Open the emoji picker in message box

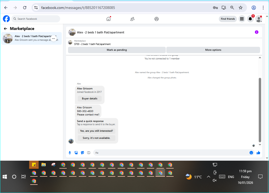point(251,153)
